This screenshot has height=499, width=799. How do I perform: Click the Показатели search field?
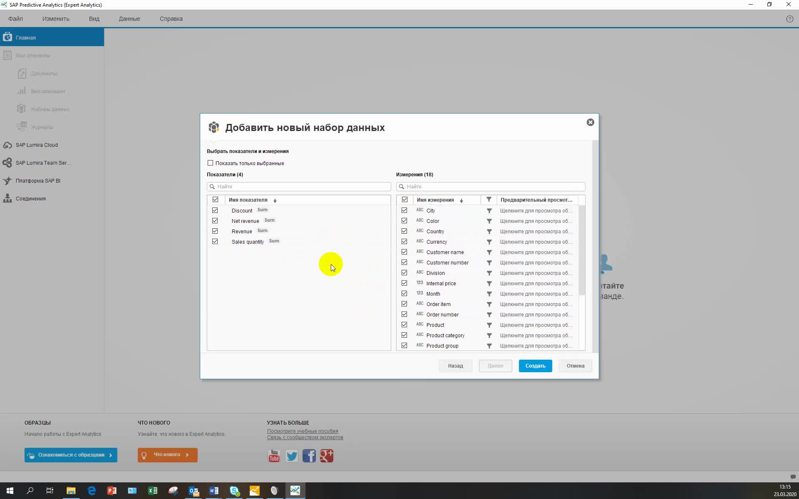click(299, 187)
